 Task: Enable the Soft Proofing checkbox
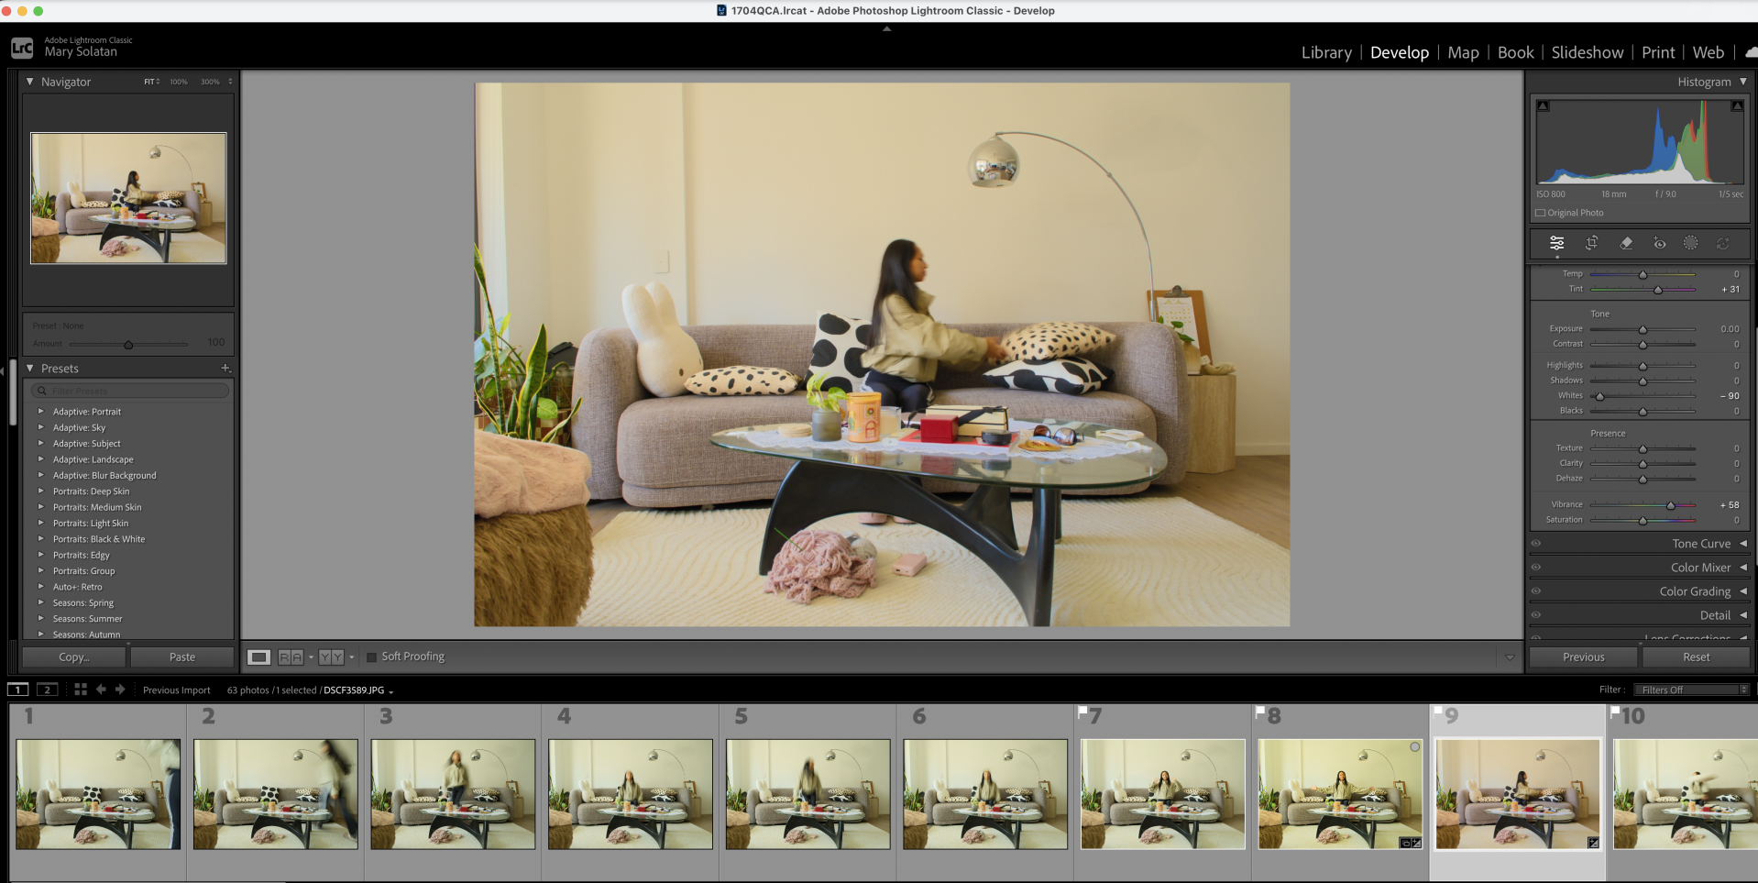[x=371, y=657]
